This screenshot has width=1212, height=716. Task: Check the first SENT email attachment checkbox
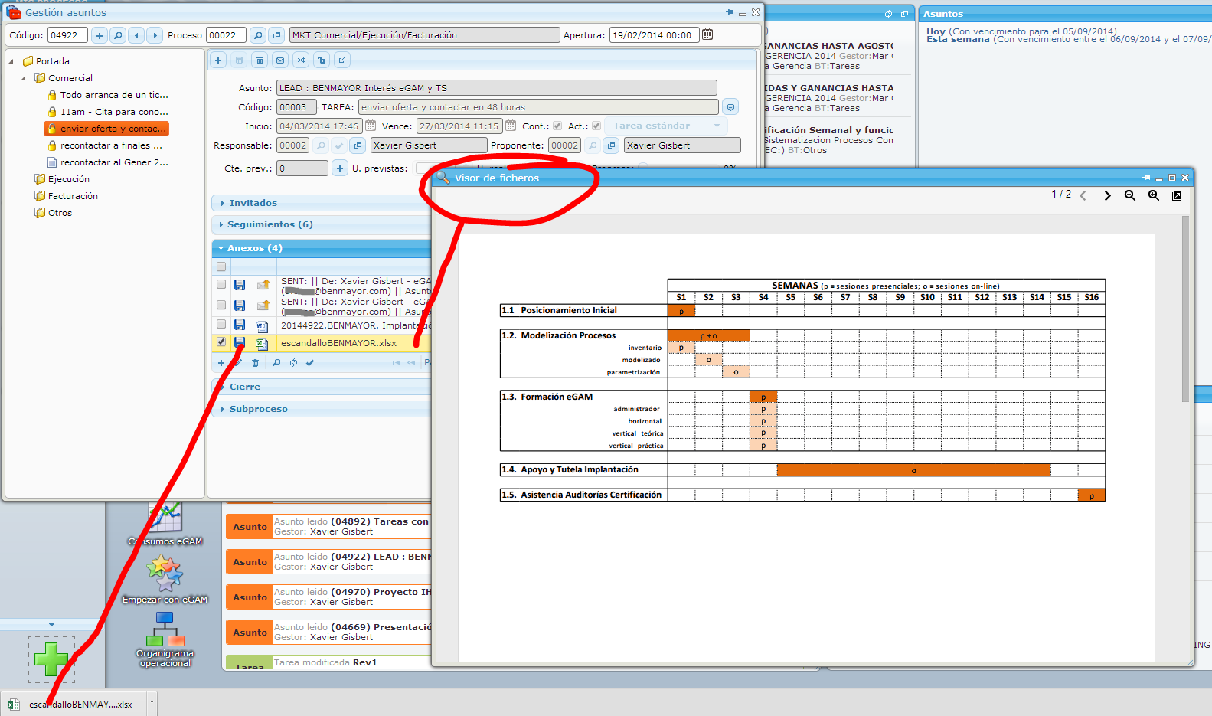coord(221,284)
